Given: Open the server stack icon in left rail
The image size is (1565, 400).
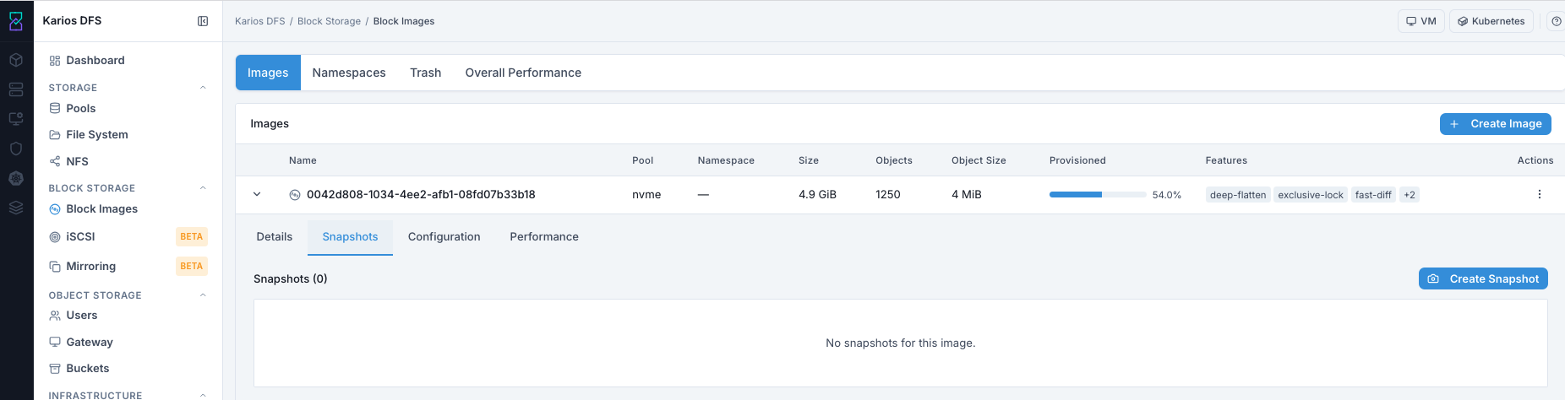Looking at the screenshot, I should click(16, 89).
